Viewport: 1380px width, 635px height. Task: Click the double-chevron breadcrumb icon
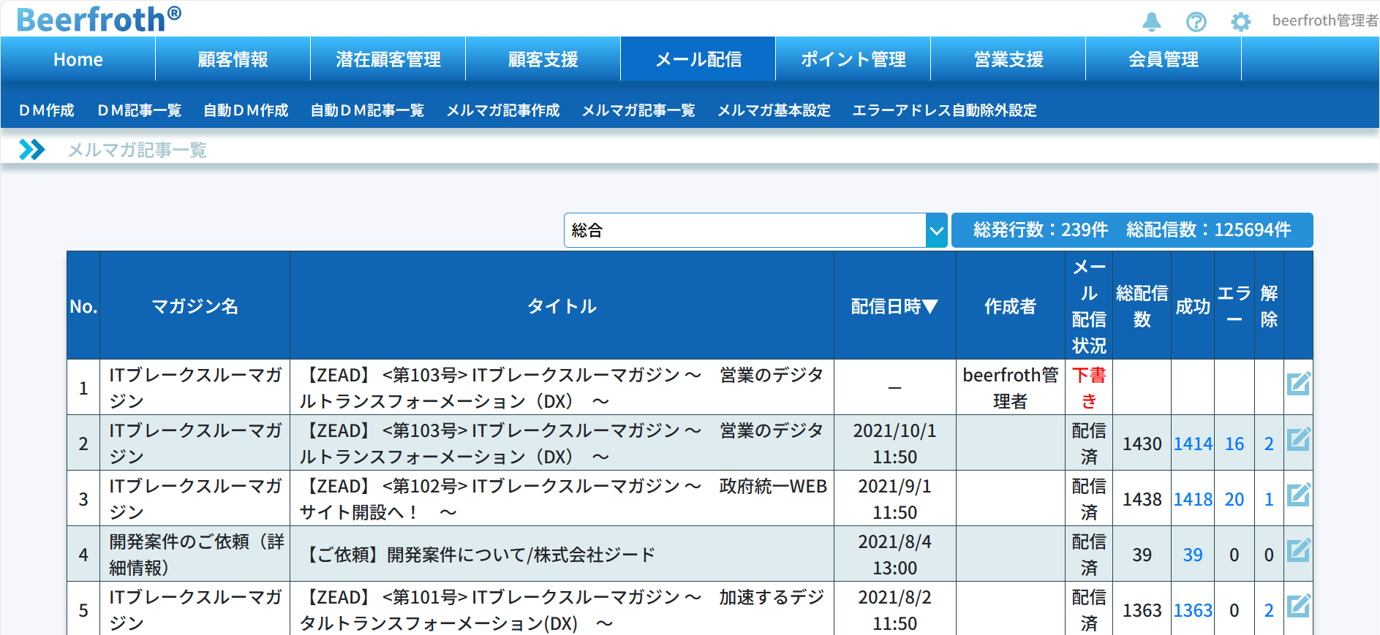point(31,150)
